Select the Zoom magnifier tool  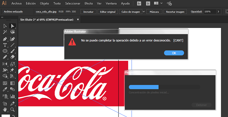click(x=13, y=110)
